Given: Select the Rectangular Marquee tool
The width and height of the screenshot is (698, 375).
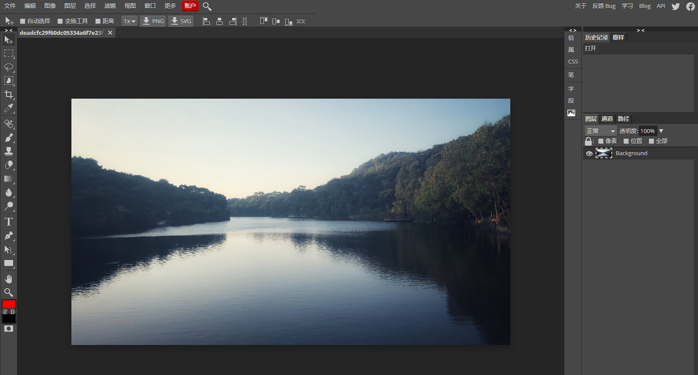Looking at the screenshot, I should click(x=9, y=53).
